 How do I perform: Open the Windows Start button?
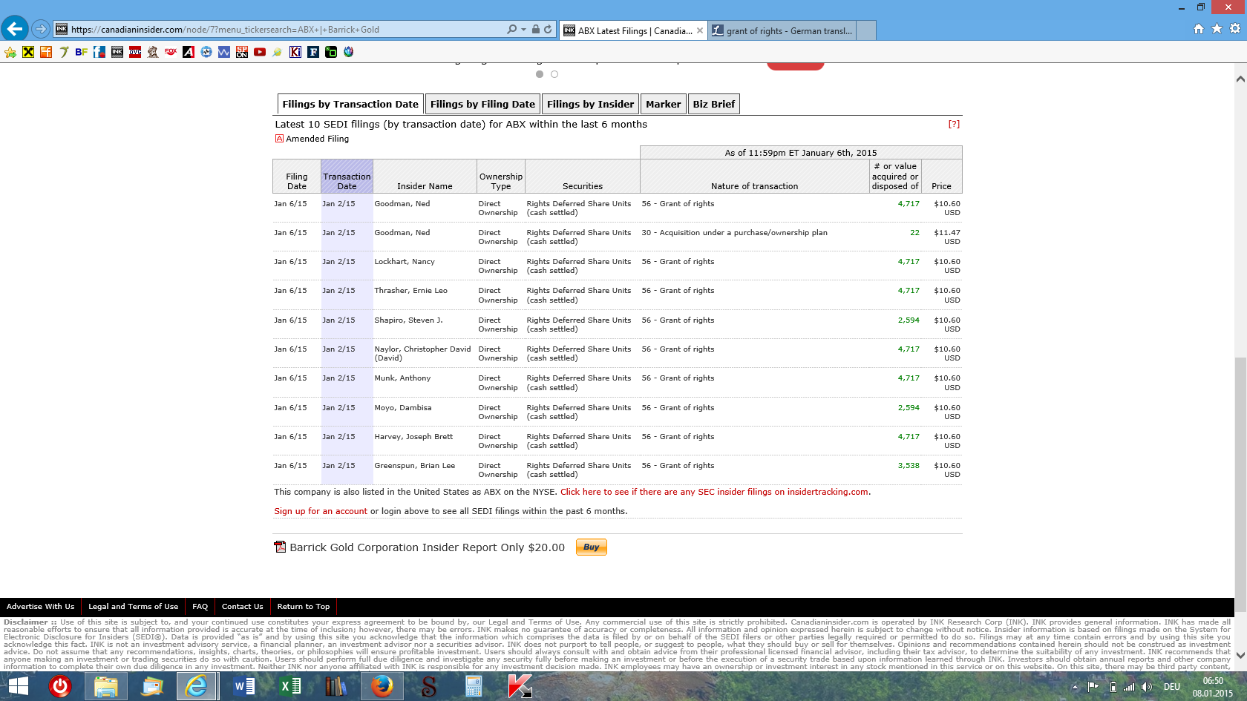tap(18, 686)
